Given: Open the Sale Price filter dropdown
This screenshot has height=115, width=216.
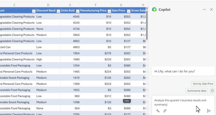Looking at the screenshot, I should point(129,11).
